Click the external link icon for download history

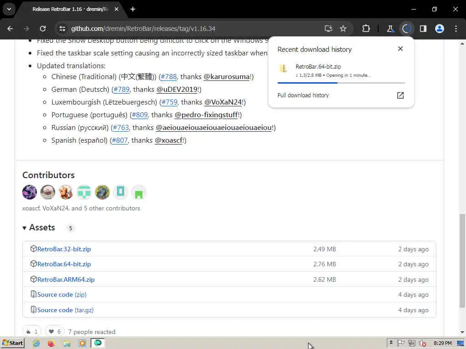tap(400, 95)
